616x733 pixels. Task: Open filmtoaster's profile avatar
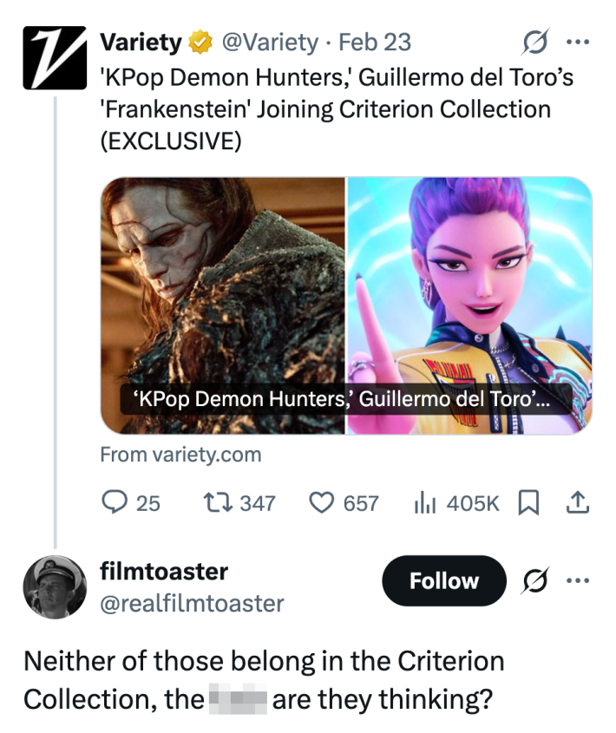point(55,586)
